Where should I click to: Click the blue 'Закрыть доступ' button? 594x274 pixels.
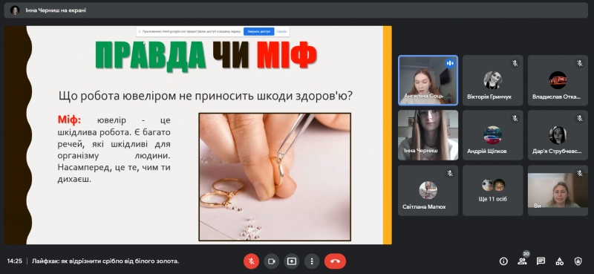[x=258, y=31]
